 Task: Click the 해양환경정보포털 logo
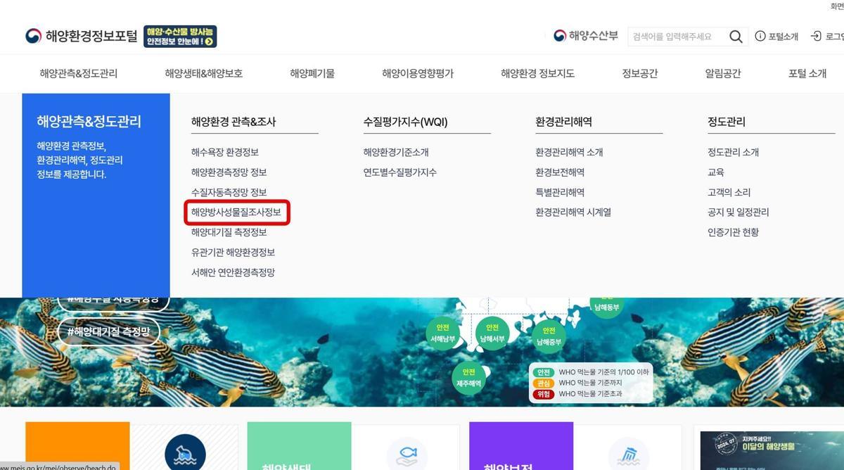[82, 37]
